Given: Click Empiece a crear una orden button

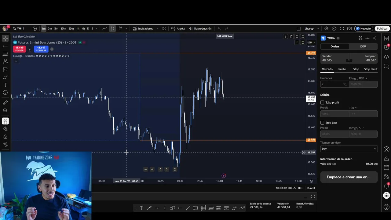Looking at the screenshot, I should 349,177.
